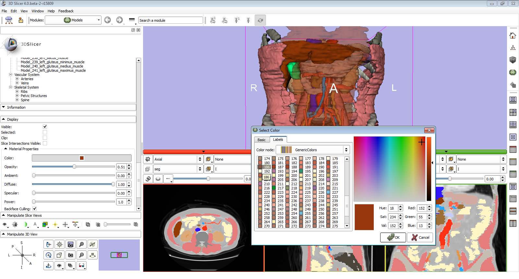Click the orthographic cube projection button

click(59, 255)
